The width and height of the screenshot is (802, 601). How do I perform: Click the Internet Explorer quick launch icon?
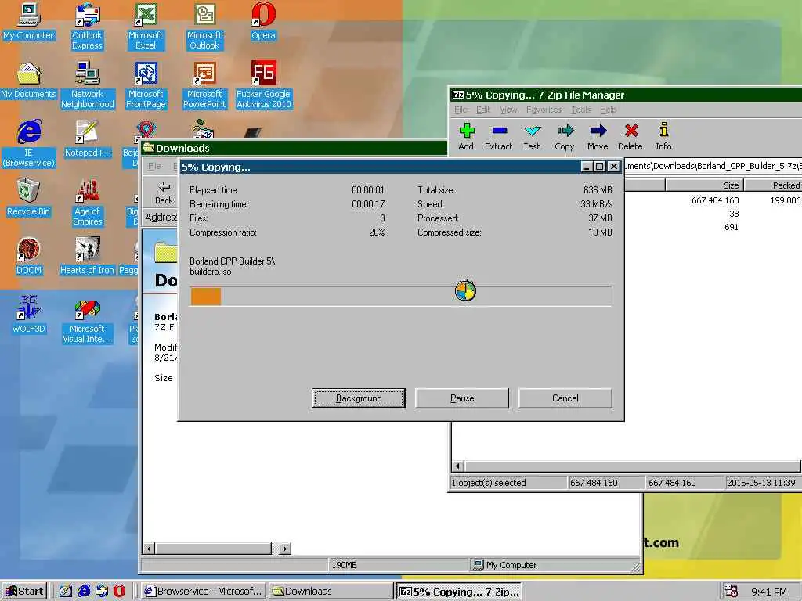click(83, 591)
